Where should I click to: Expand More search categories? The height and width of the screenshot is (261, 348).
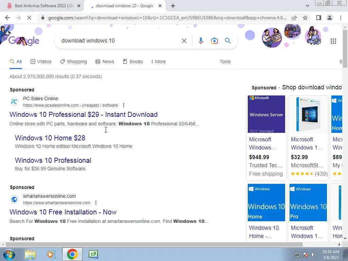158,62
